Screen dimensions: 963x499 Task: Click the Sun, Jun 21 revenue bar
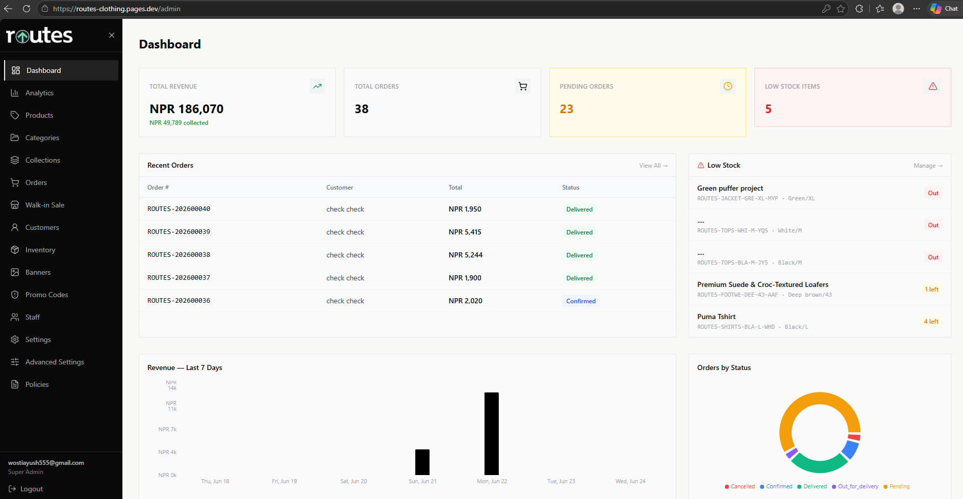(422, 462)
